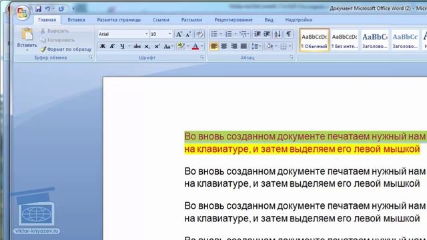
Task: Paste with the Вставить clipboard icon
Action: (x=27, y=35)
